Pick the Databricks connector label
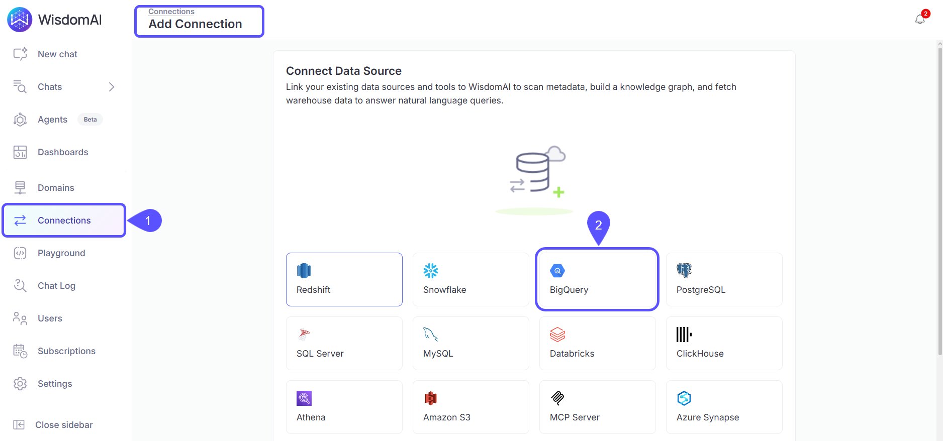The image size is (943, 441). coord(572,354)
